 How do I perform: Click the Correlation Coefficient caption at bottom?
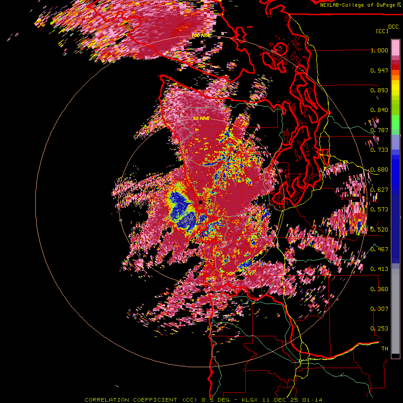[203, 400]
